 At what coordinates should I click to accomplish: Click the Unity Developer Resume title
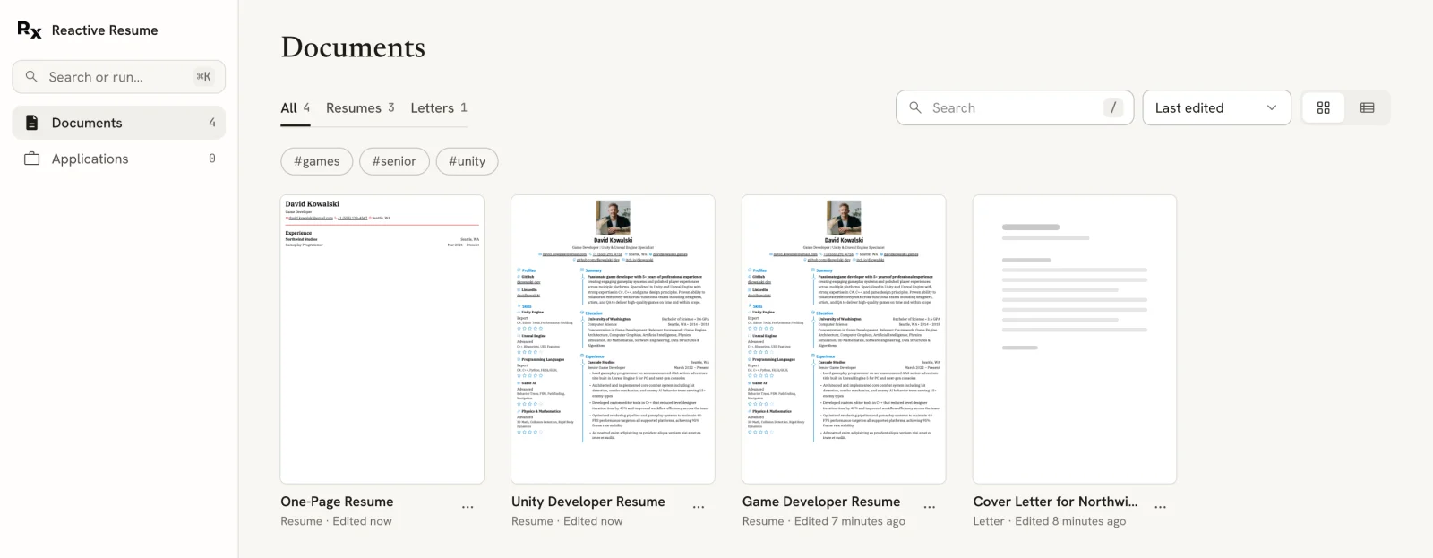tap(588, 502)
